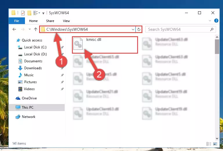
Task: Open Videos in the sidebar
Action: pyautogui.click(x=29, y=89)
